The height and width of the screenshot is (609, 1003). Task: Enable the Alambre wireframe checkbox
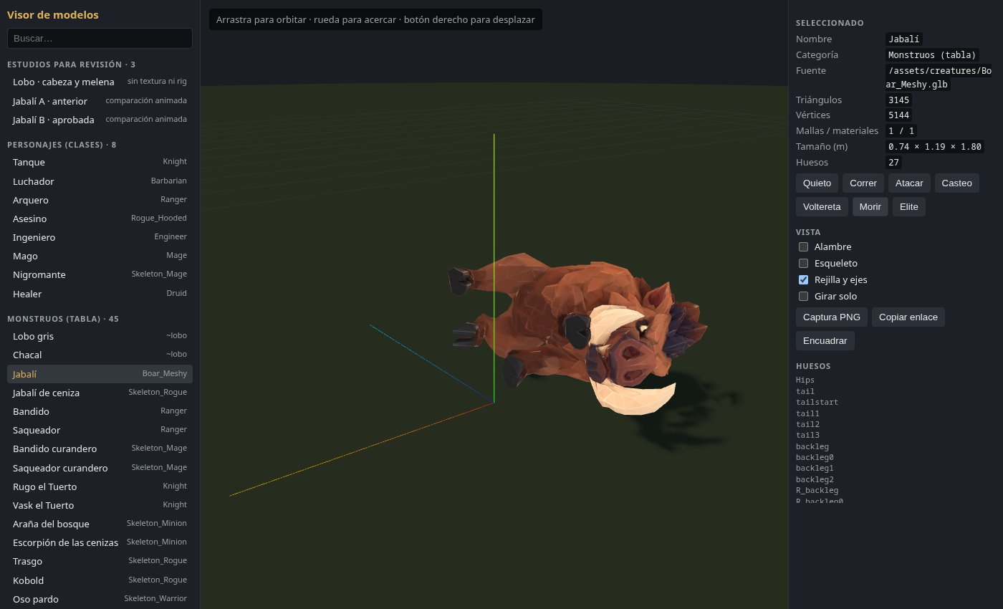[803, 247]
